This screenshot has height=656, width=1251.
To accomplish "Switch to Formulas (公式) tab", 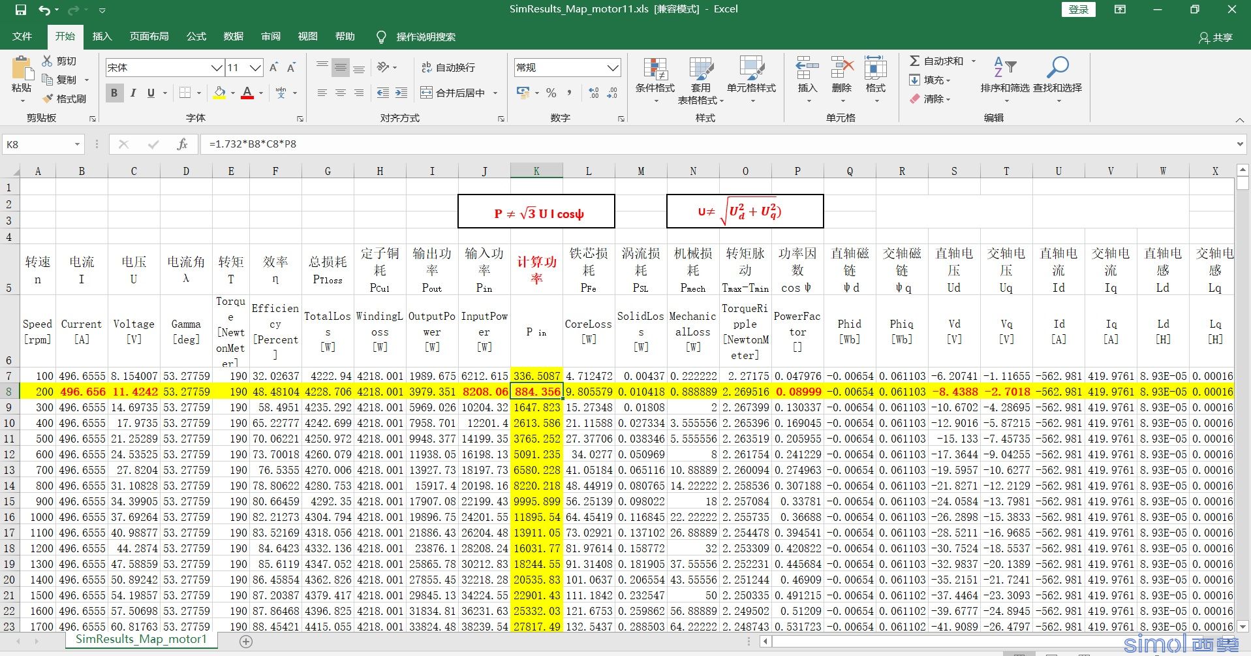I will [x=196, y=37].
